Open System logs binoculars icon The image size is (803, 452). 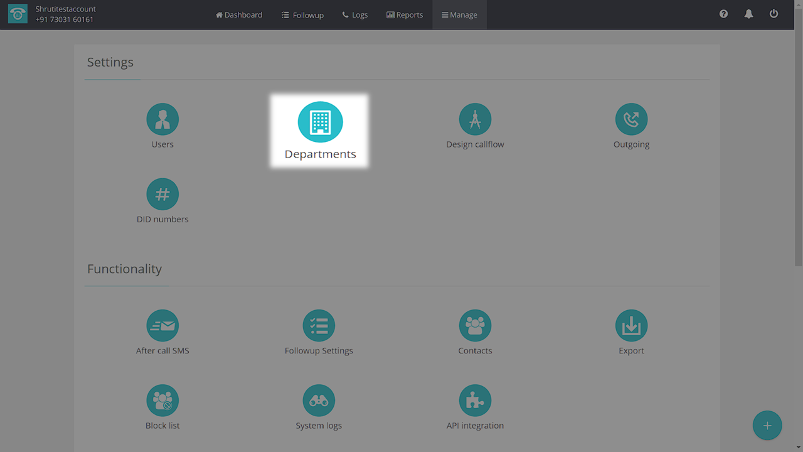(x=319, y=401)
